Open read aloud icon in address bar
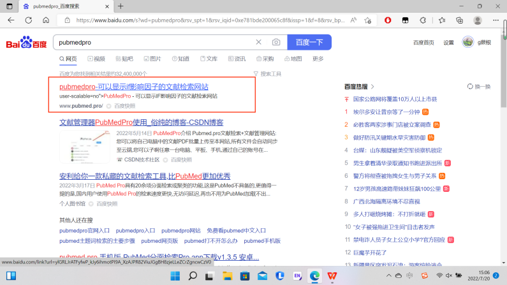The height and width of the screenshot is (285, 507). tap(353, 20)
